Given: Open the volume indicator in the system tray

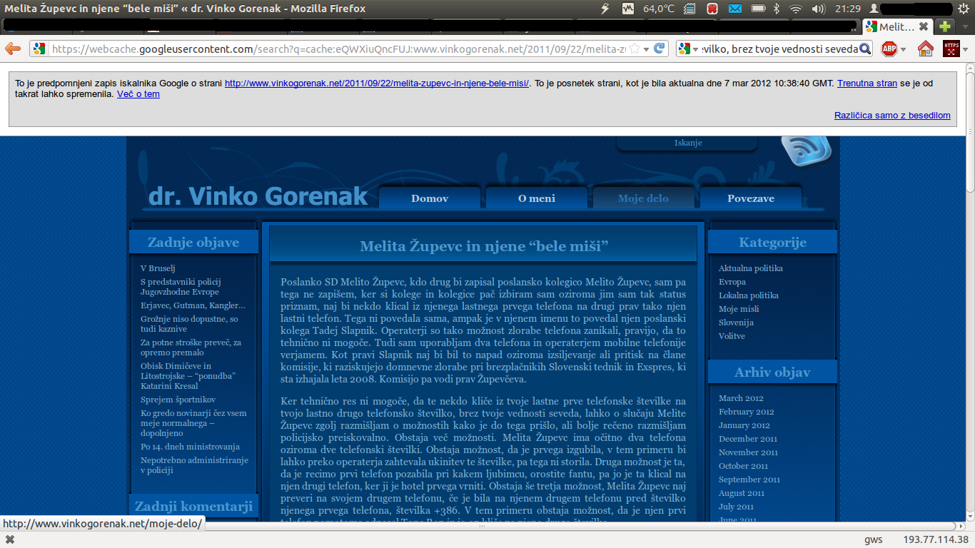Looking at the screenshot, I should pos(819,9).
